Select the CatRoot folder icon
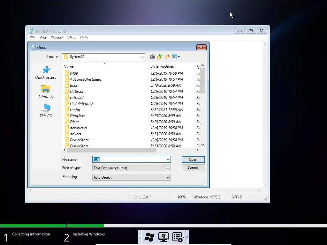This screenshot has height=245, width=327. [67, 91]
